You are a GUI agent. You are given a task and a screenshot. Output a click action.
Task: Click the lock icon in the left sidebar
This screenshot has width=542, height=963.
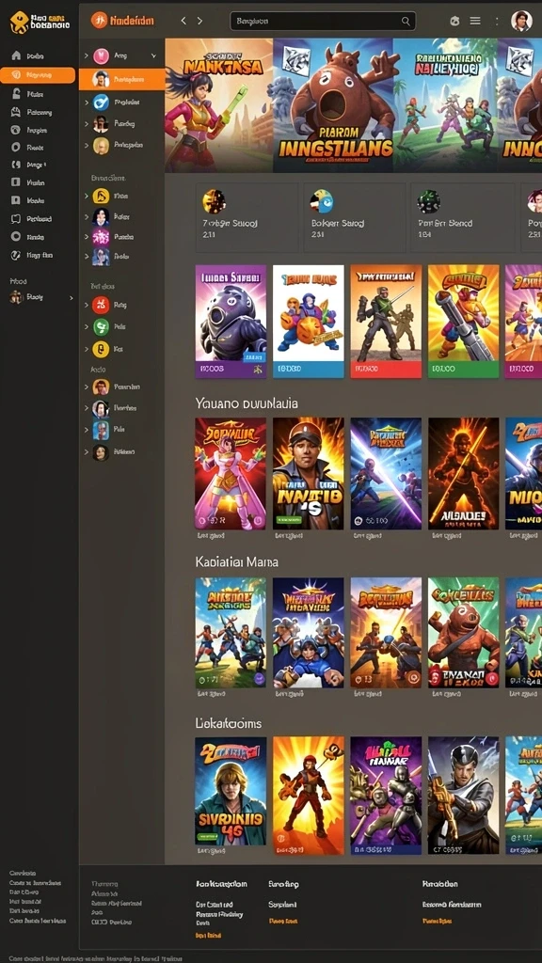pos(17,94)
